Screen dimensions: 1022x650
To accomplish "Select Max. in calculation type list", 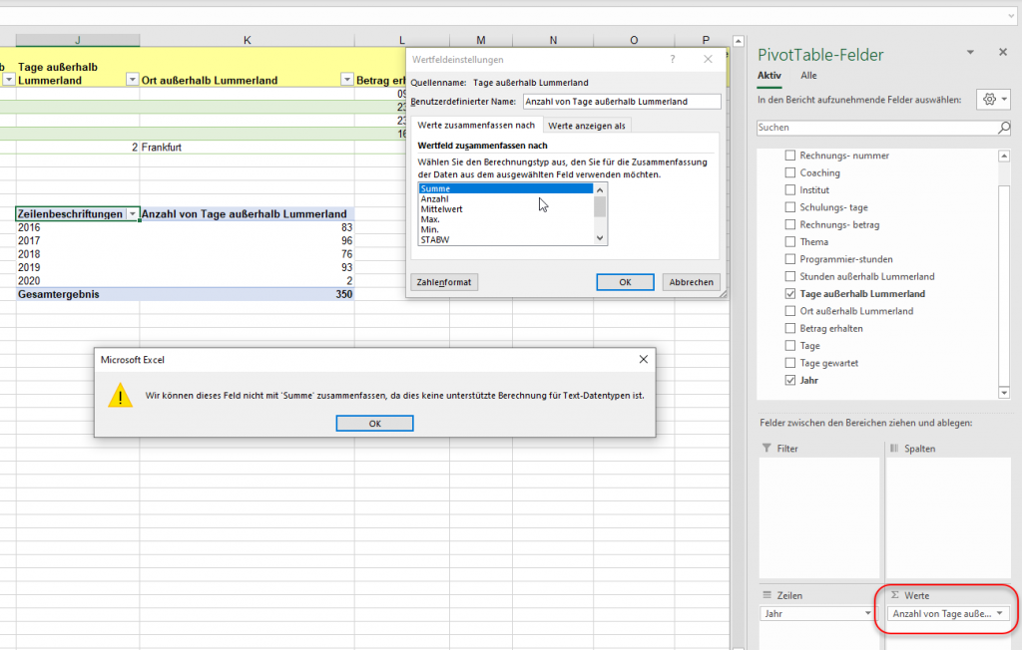I will 506,219.
